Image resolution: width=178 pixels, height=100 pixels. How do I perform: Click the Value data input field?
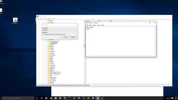pos(60,34)
